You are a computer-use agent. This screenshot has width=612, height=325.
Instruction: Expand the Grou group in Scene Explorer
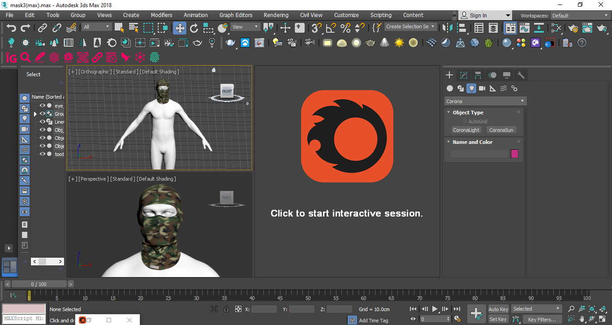click(35, 114)
